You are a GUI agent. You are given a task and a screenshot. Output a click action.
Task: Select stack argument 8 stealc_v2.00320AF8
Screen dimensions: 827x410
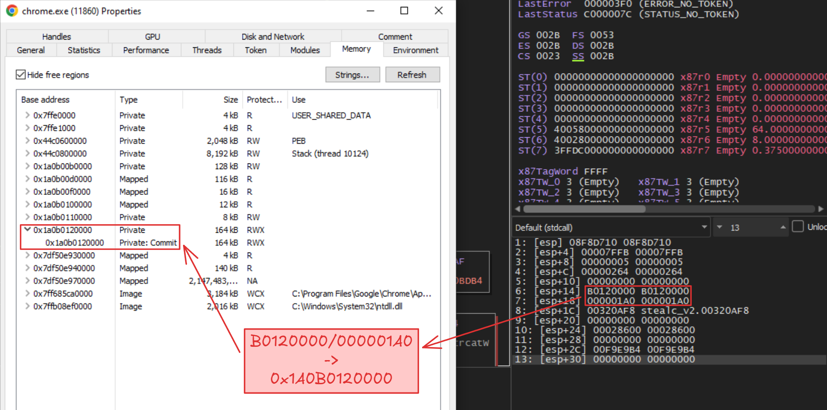631,310
